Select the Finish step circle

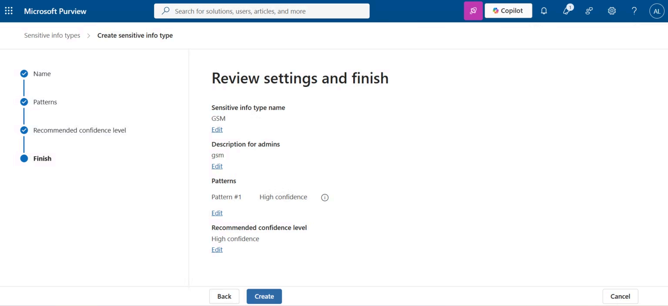click(x=24, y=158)
